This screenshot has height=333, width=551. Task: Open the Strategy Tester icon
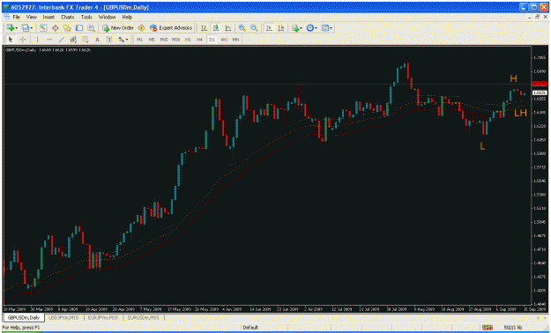[x=92, y=28]
